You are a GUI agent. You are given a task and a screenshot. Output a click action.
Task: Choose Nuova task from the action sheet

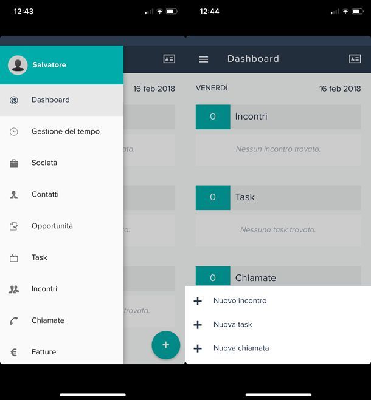pyautogui.click(x=278, y=325)
